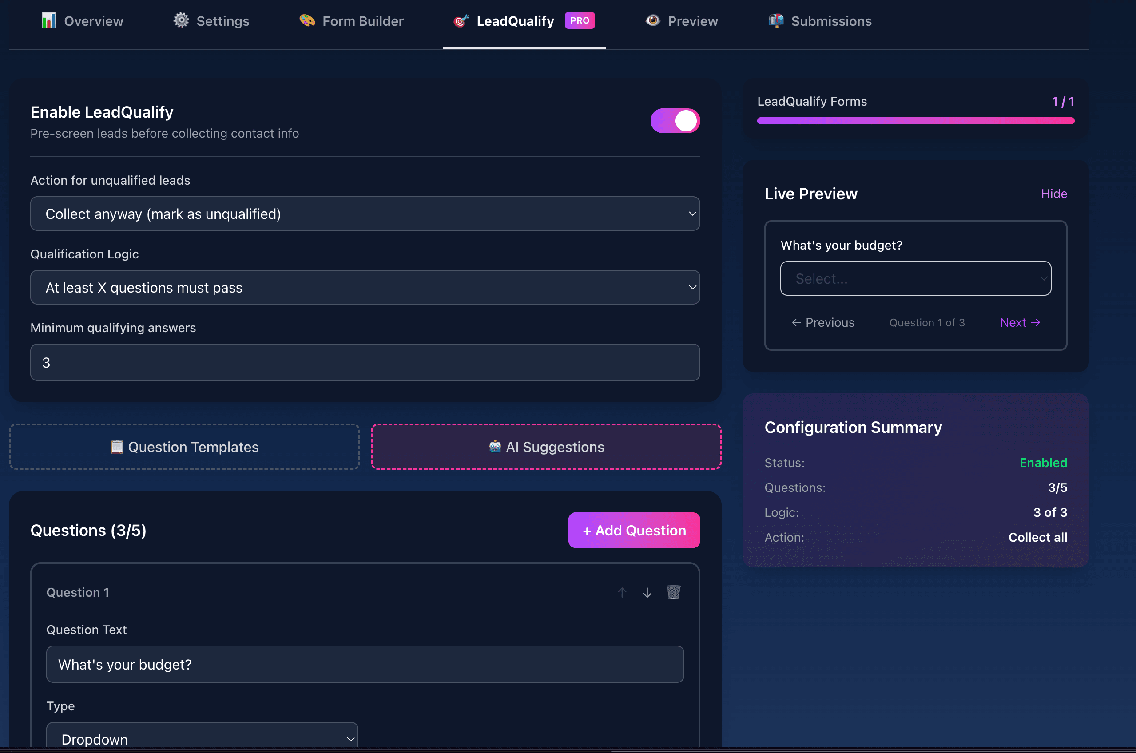Screen dimensions: 1136x753
Task: Delete Question 1 using the trash icon
Action: click(x=673, y=592)
